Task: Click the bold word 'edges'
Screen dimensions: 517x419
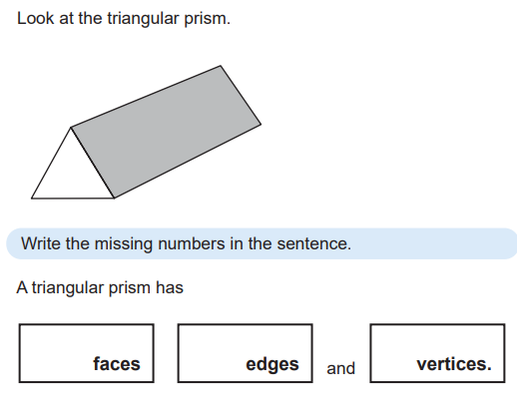Action: click(272, 364)
